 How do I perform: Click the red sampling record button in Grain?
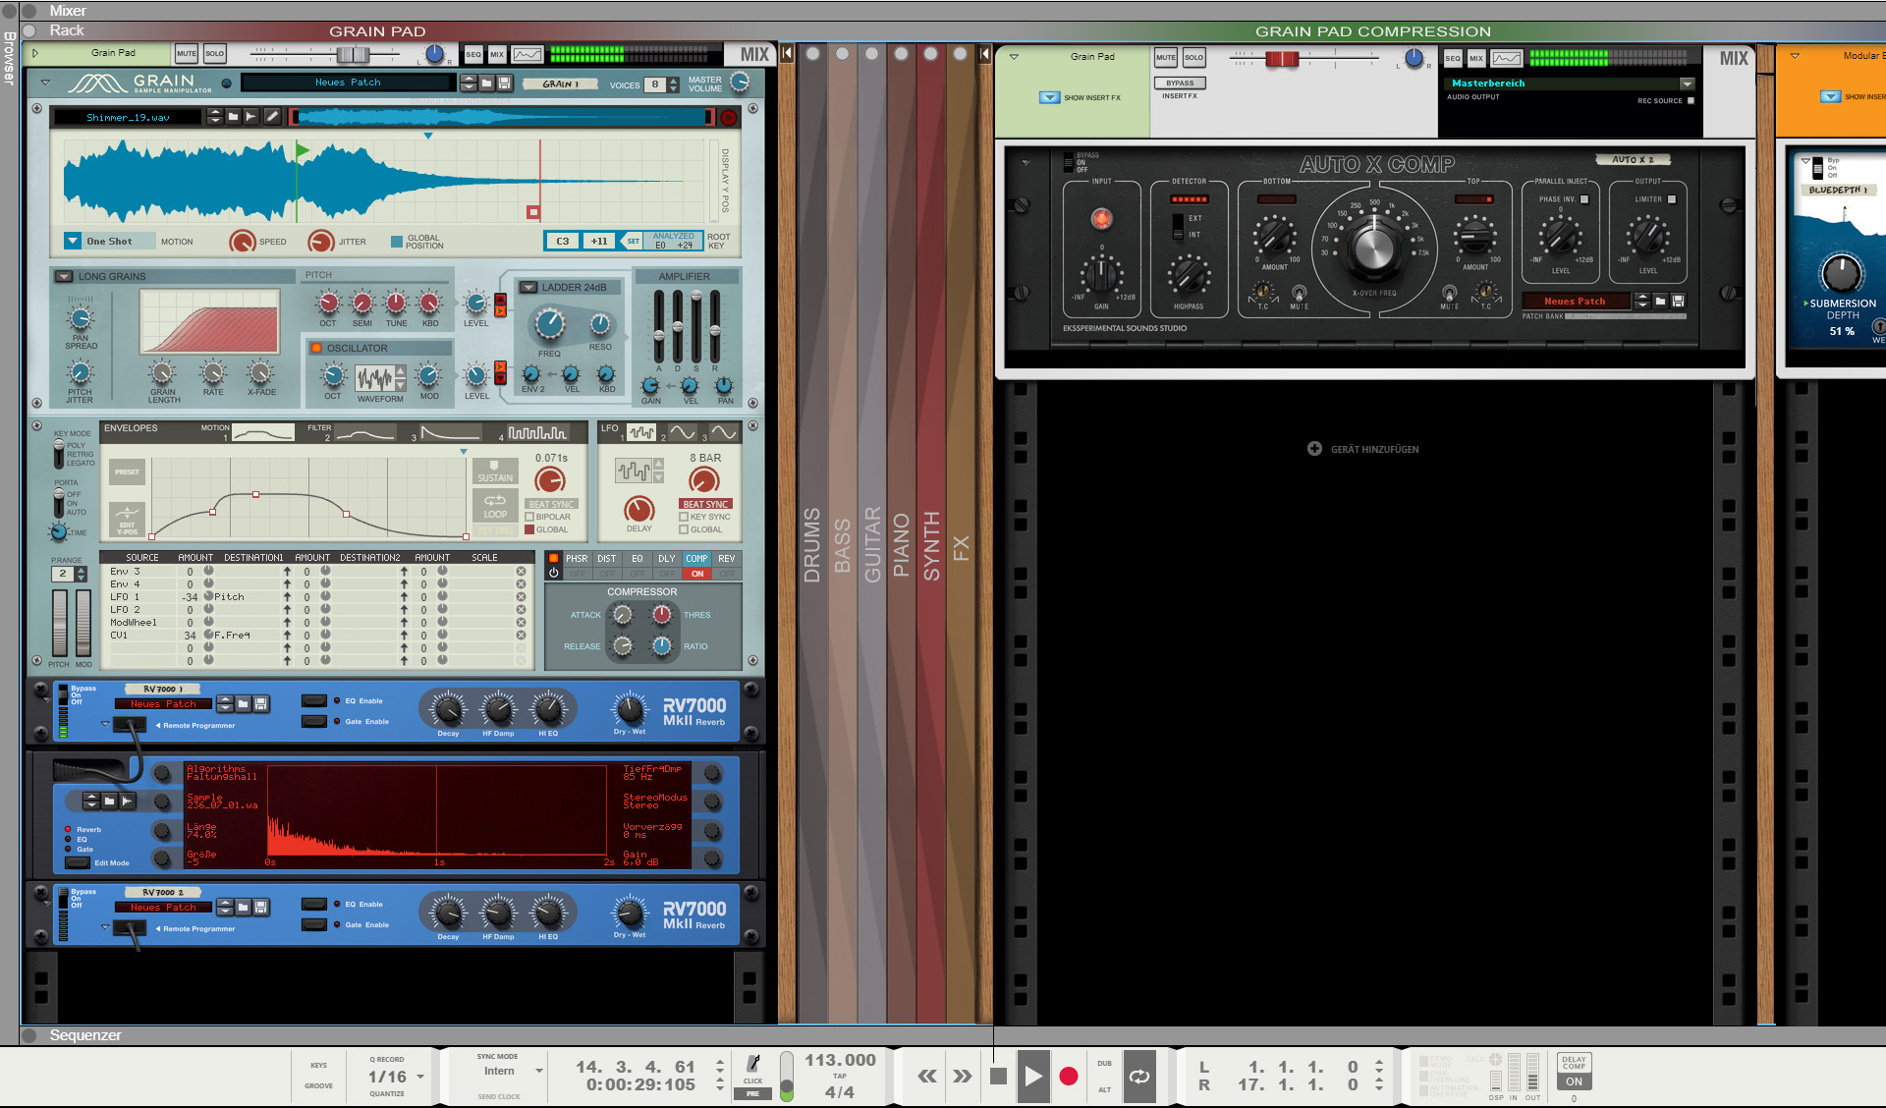pos(729,118)
